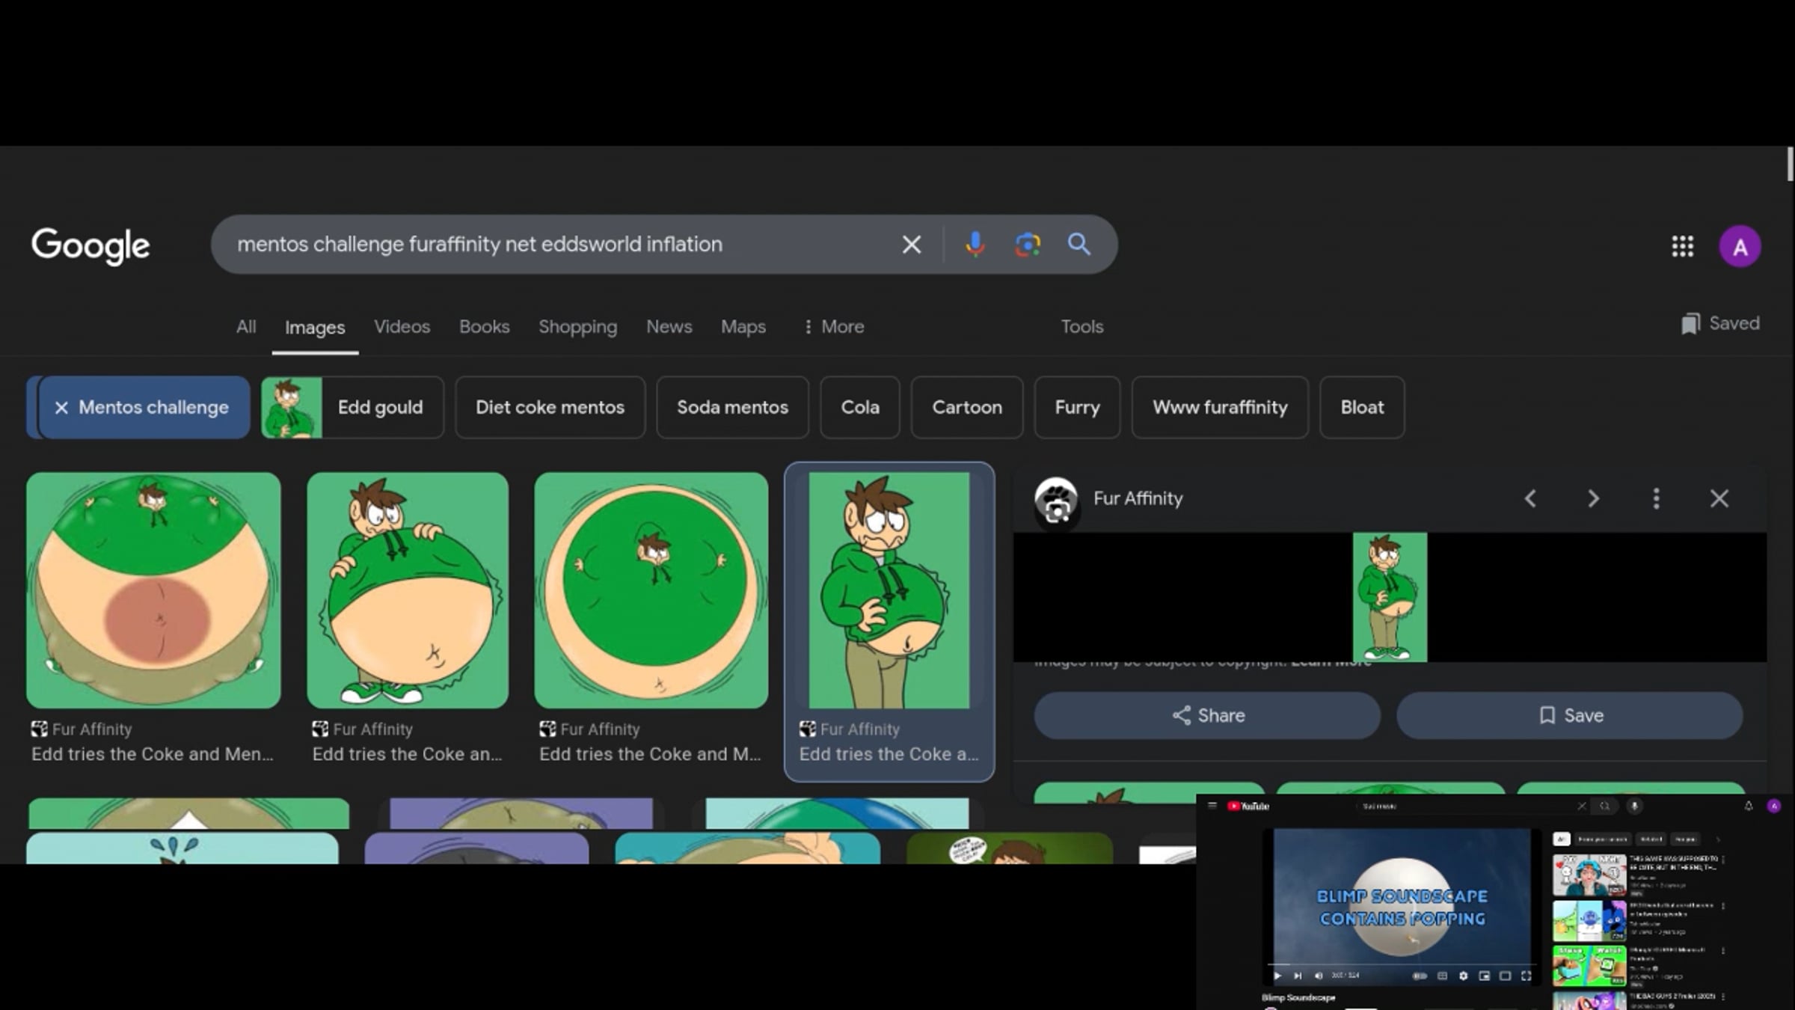Click the YouTube logo in small window
Viewport: 1795px width, 1010px height.
click(x=1248, y=806)
